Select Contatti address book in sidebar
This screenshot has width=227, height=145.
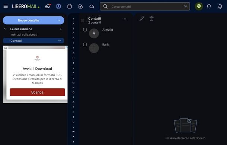[x=33, y=41]
